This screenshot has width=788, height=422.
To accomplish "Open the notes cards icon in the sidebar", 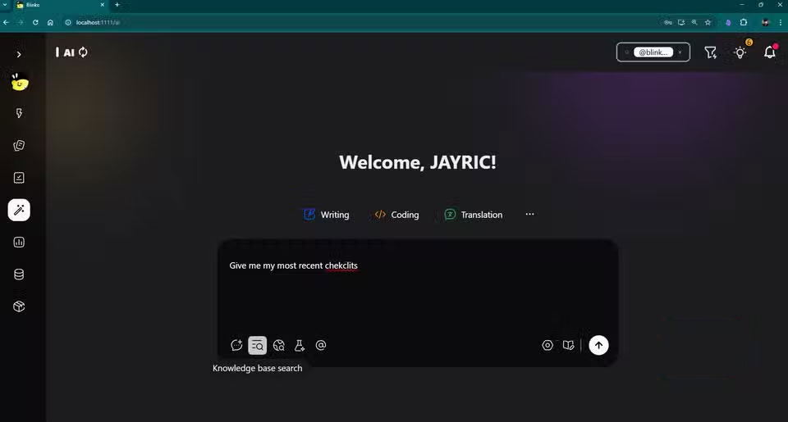I will (x=19, y=146).
